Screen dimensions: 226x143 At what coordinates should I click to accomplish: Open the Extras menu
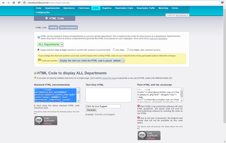point(175,8)
